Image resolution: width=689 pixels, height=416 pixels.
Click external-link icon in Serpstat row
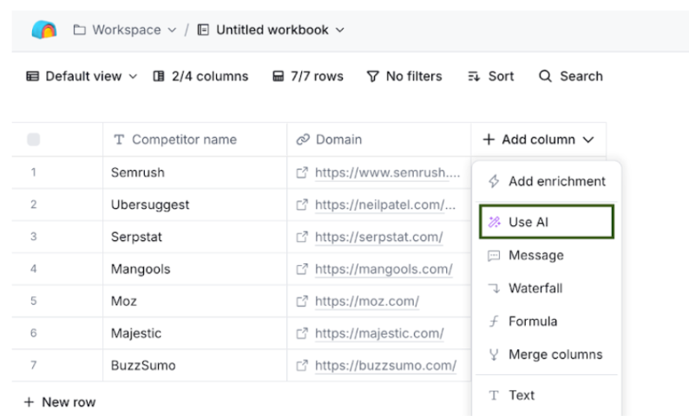click(x=302, y=237)
